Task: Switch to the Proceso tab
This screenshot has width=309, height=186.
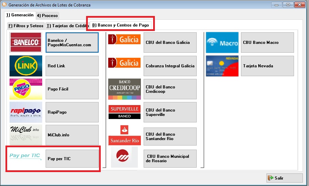Action: [47, 16]
